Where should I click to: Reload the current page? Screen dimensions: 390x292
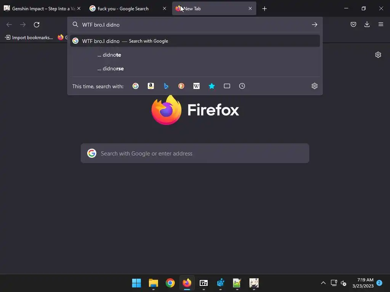(37, 25)
